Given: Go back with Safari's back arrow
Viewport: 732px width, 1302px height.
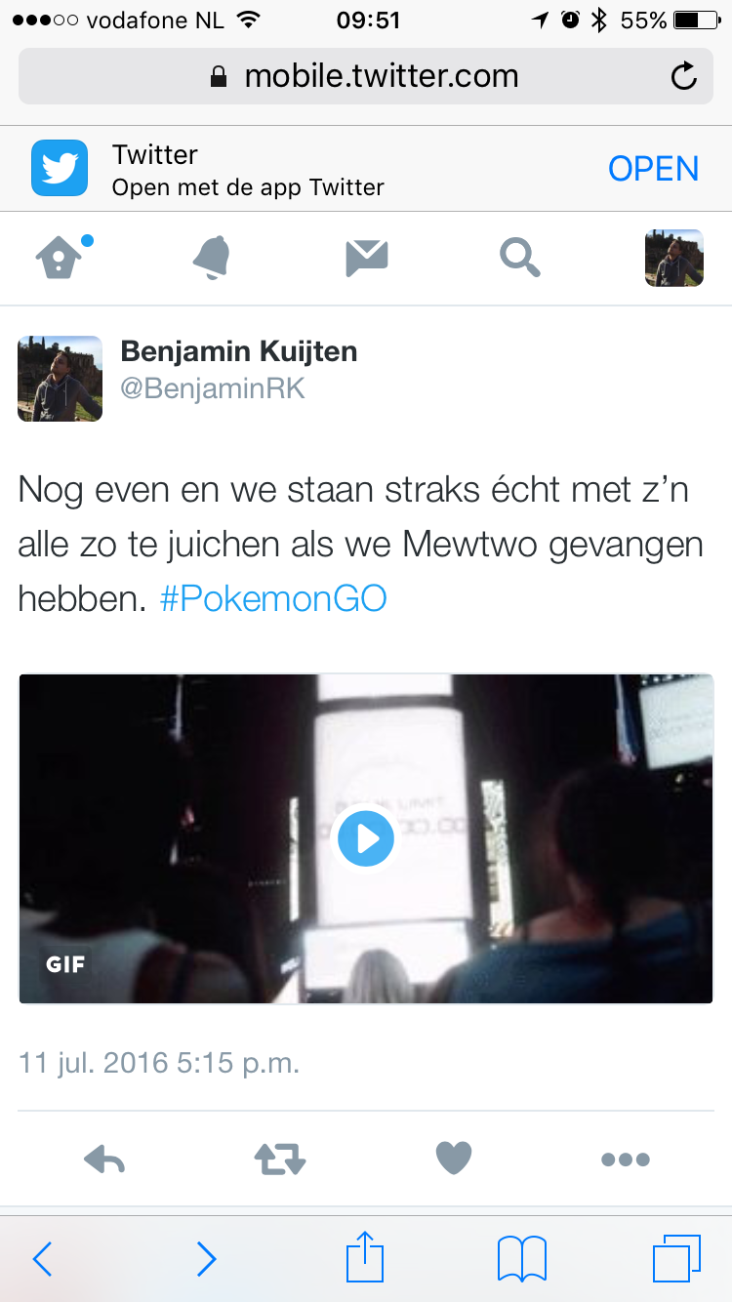Looking at the screenshot, I should [x=42, y=1259].
